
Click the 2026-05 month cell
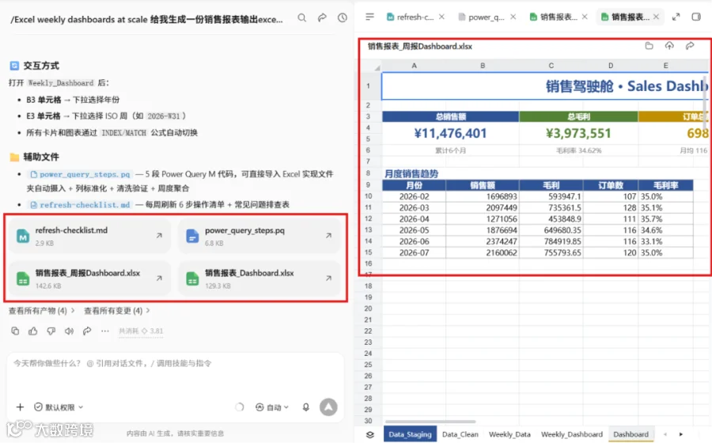pyautogui.click(x=414, y=230)
